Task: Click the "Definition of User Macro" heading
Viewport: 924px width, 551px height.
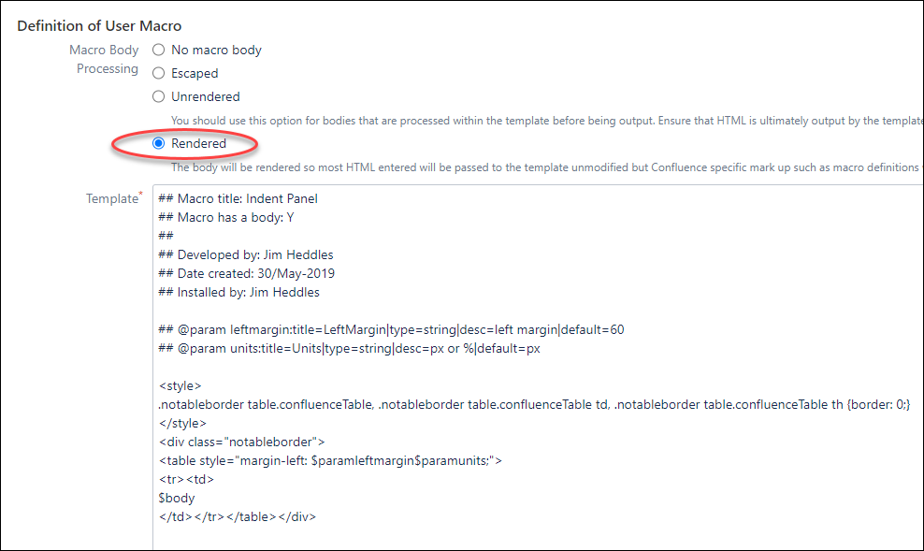Action: pyautogui.click(x=99, y=25)
